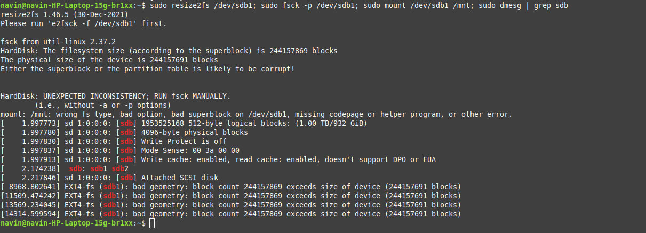Click the '4096-byte physical blocks' message
The width and height of the screenshot is (646, 233).
194,133
